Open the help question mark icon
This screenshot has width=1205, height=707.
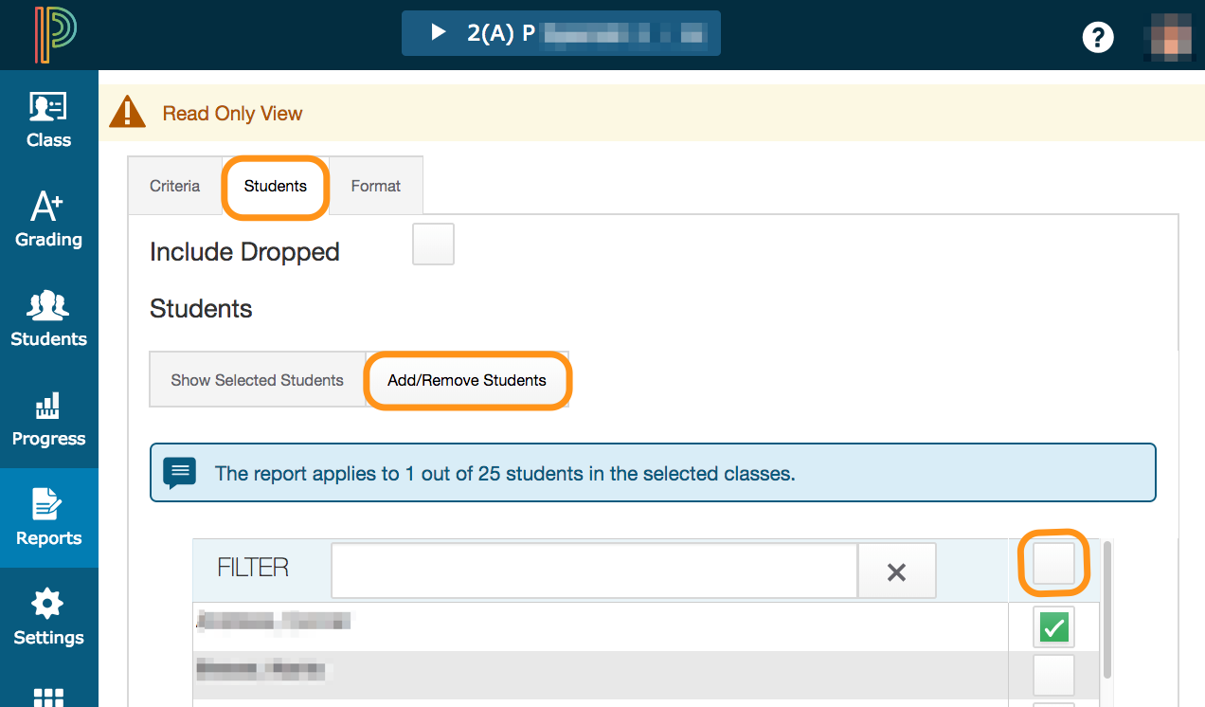pyautogui.click(x=1098, y=37)
